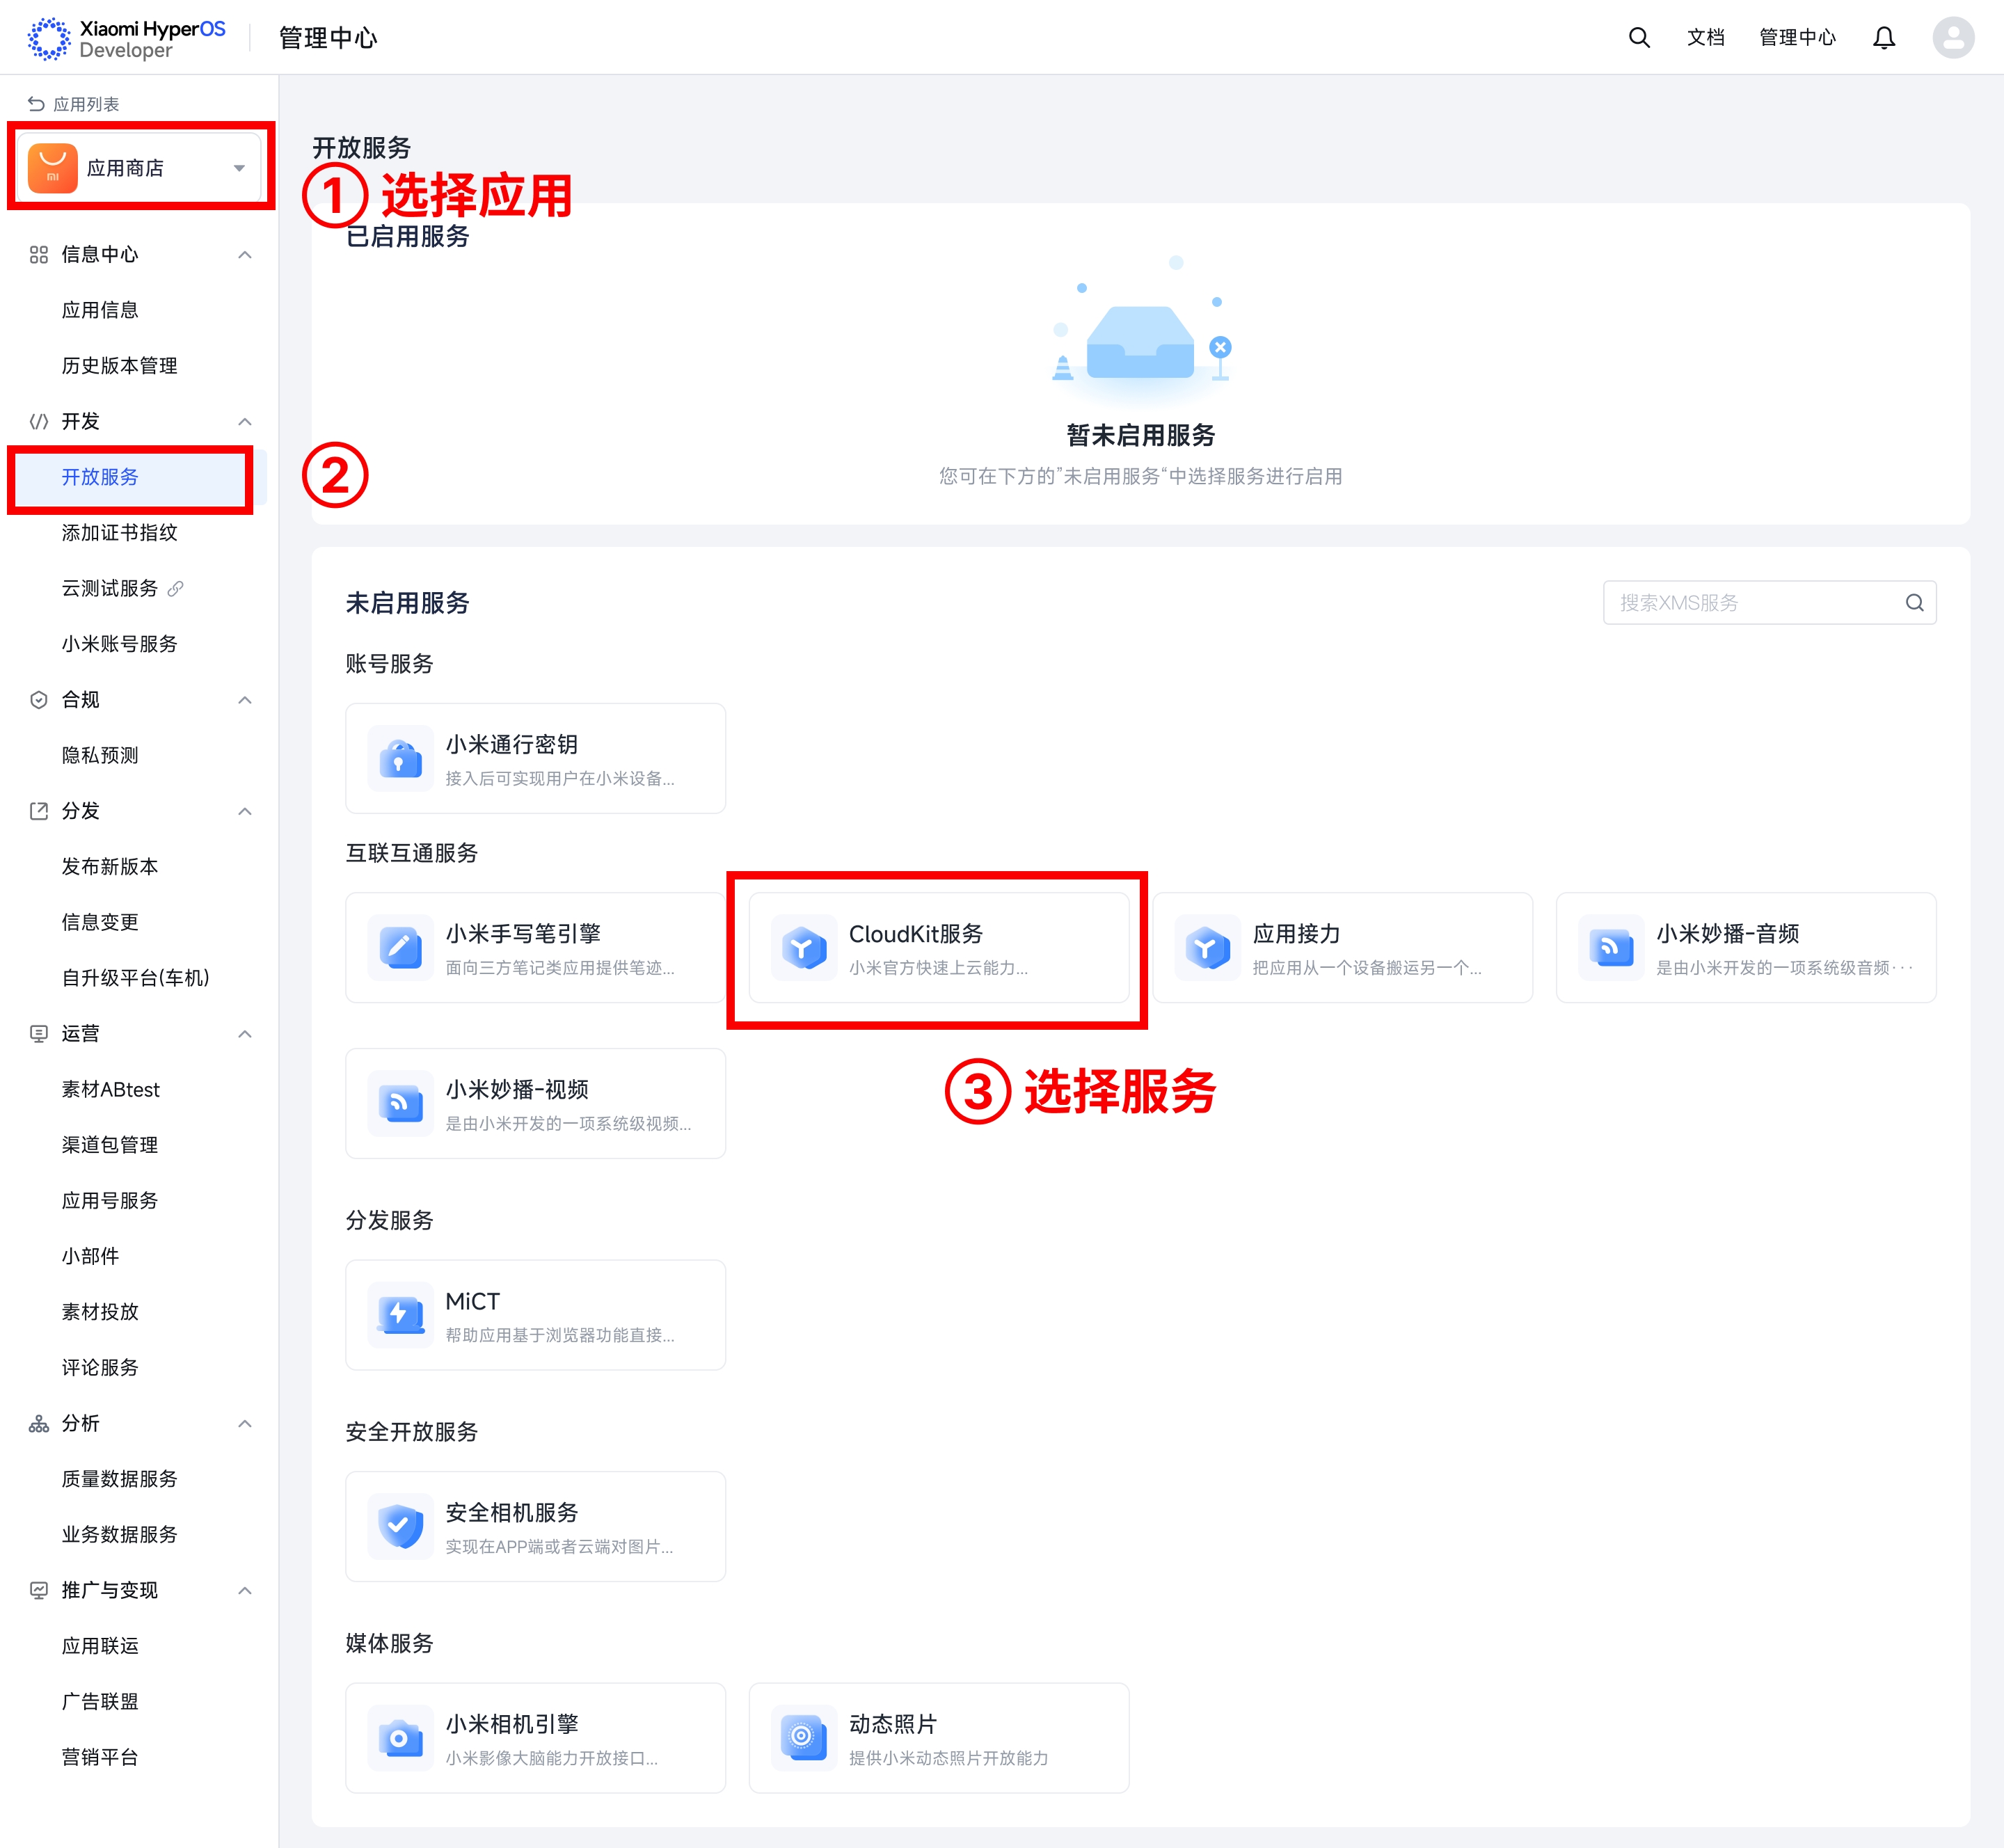Click the MiCT lightning icon
Image resolution: width=2004 pixels, height=1848 pixels.
pyautogui.click(x=401, y=1315)
